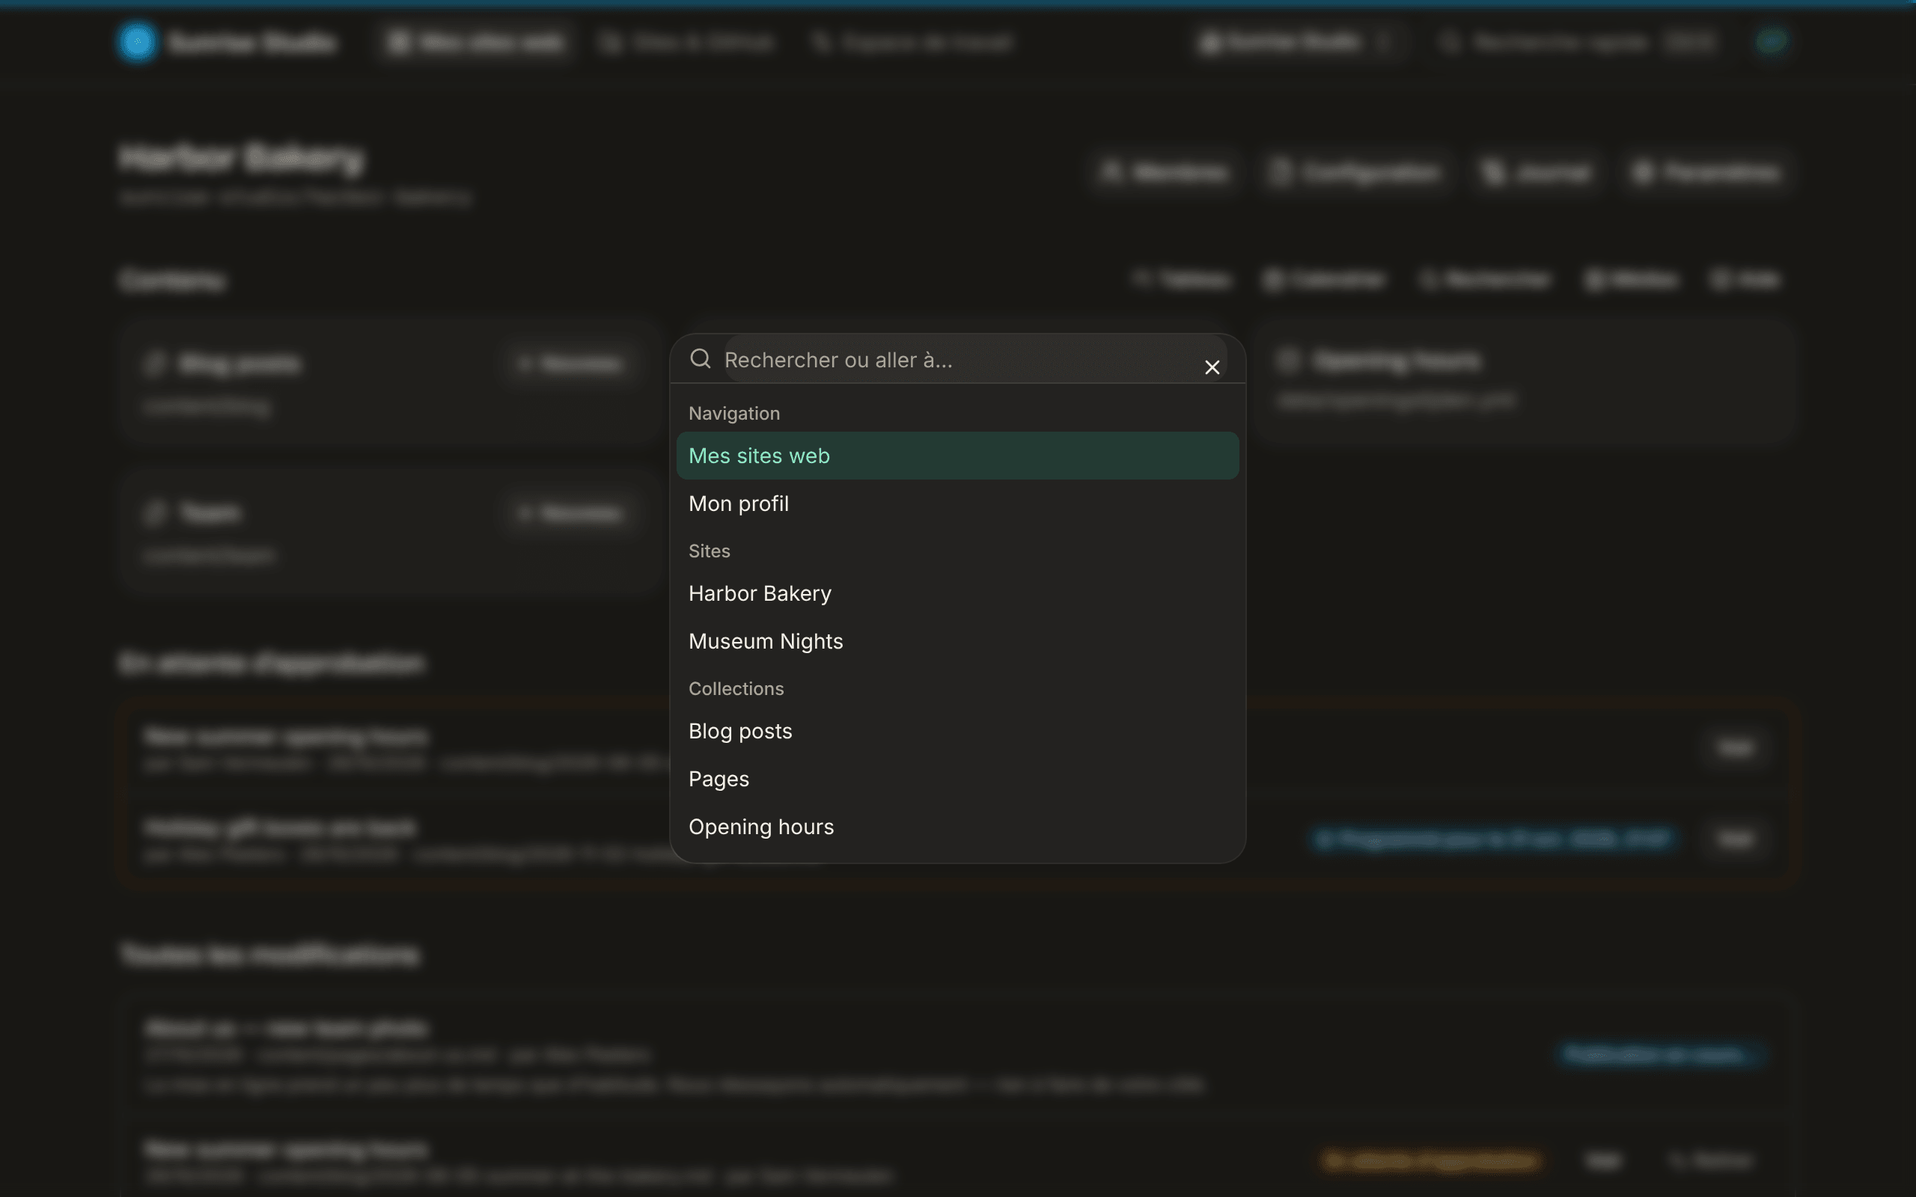Open the Museum Nights site result
This screenshot has height=1197, width=1916.
pos(957,641)
